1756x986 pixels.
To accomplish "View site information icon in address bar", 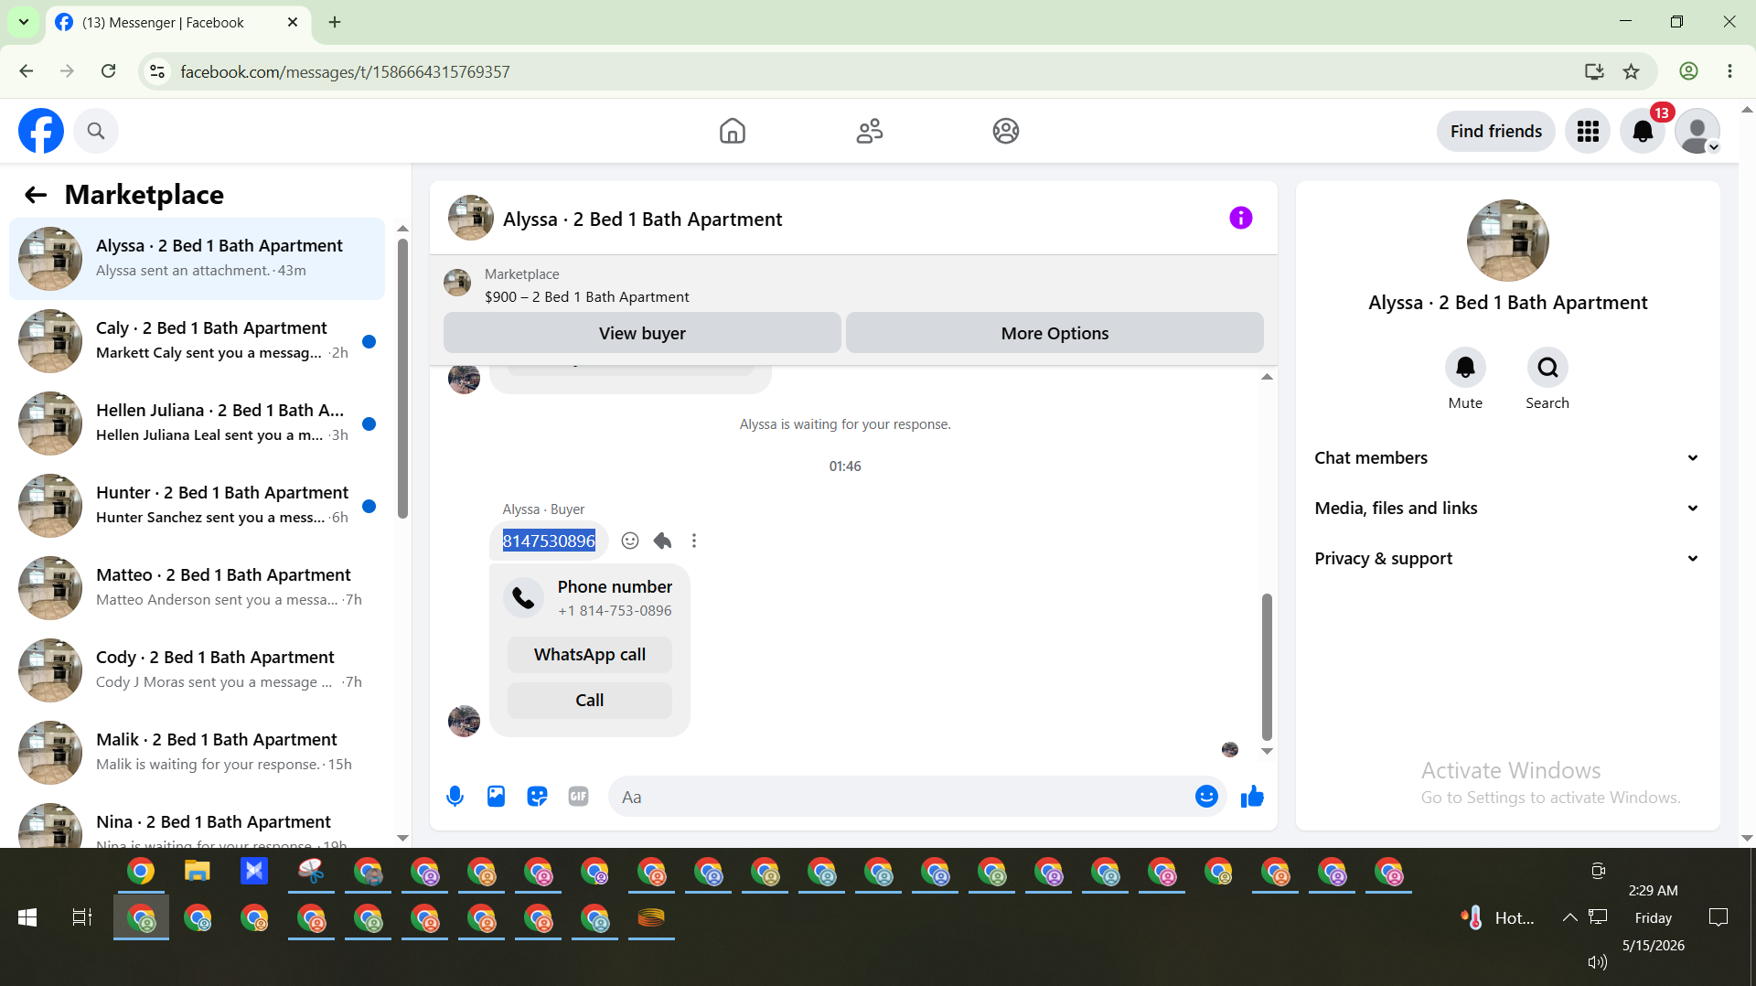I will point(157,71).
